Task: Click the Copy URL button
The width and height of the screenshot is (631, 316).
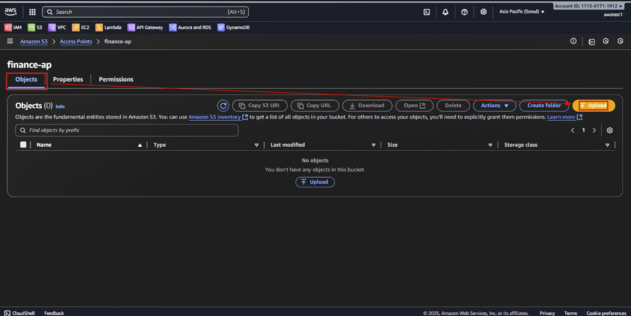Action: 315,106
